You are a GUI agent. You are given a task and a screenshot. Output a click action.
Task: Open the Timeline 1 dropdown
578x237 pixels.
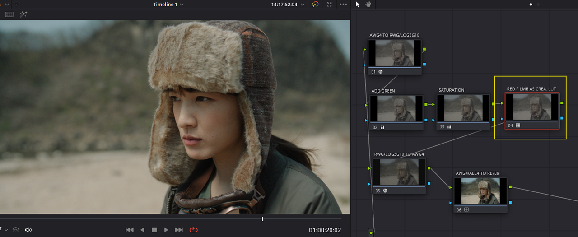click(x=168, y=5)
